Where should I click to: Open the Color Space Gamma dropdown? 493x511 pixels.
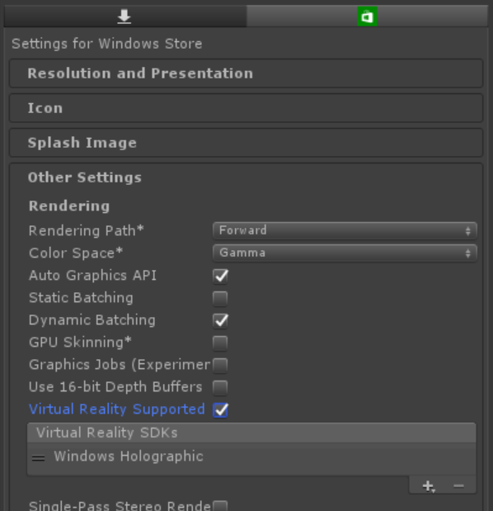click(x=345, y=253)
